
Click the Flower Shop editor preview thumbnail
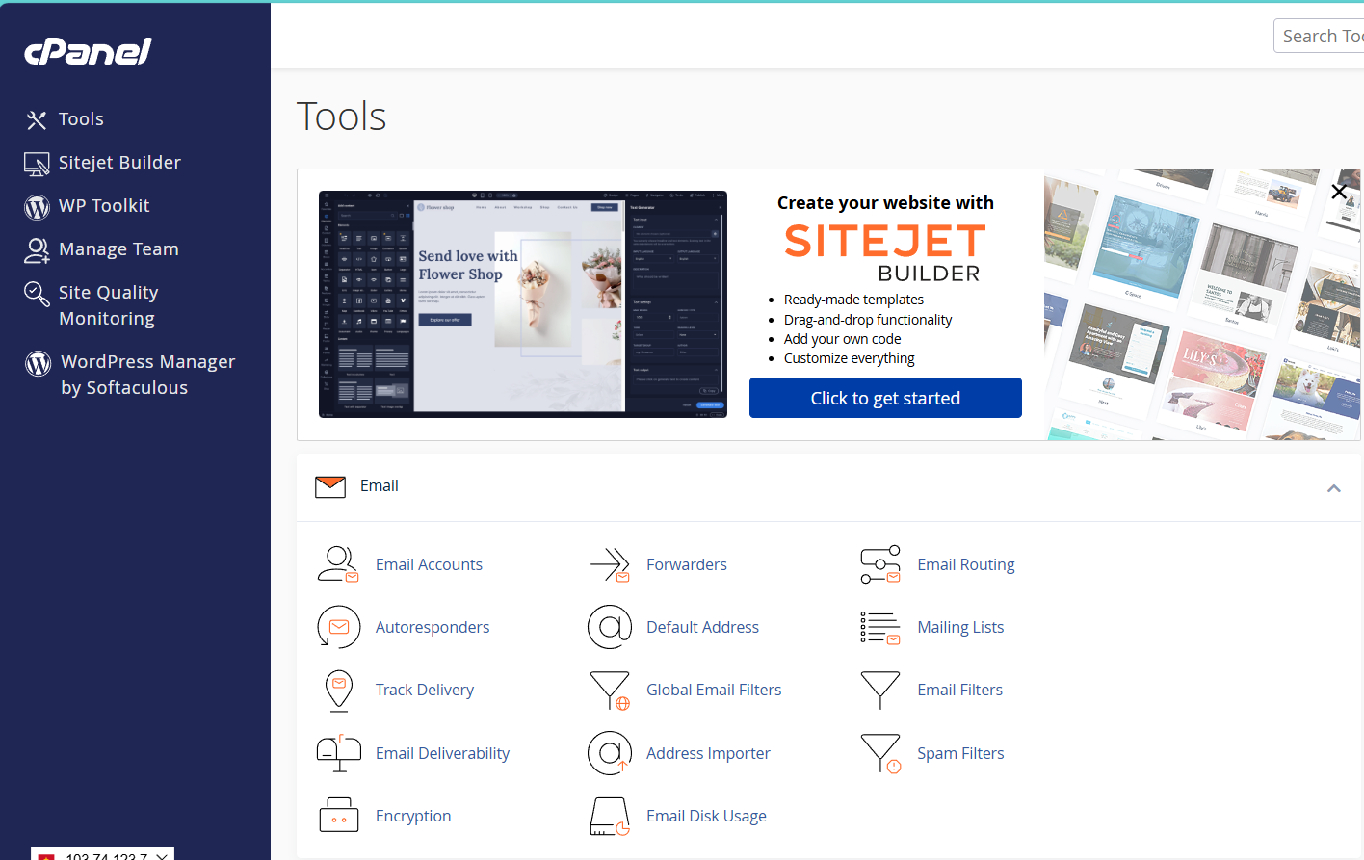click(523, 304)
